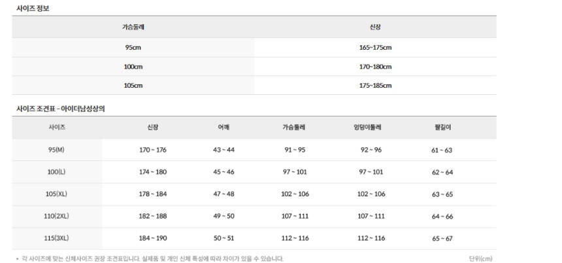Click the 100(L) size row label
Screen dimensions: 562x263
point(57,172)
